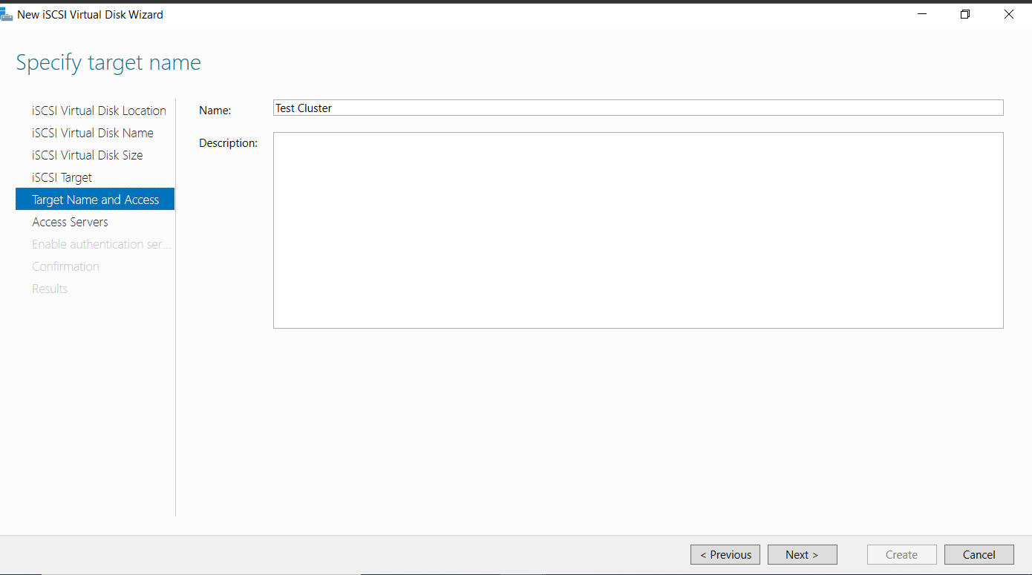Select Target Name and Access step

coord(95,200)
